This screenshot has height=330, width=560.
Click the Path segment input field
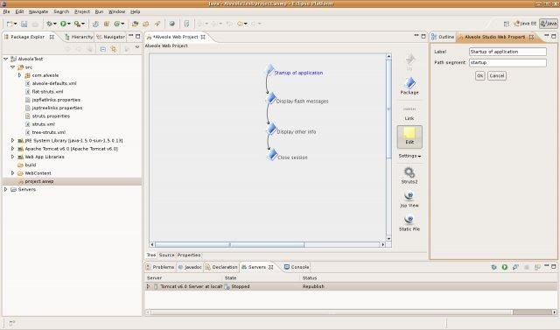point(507,62)
